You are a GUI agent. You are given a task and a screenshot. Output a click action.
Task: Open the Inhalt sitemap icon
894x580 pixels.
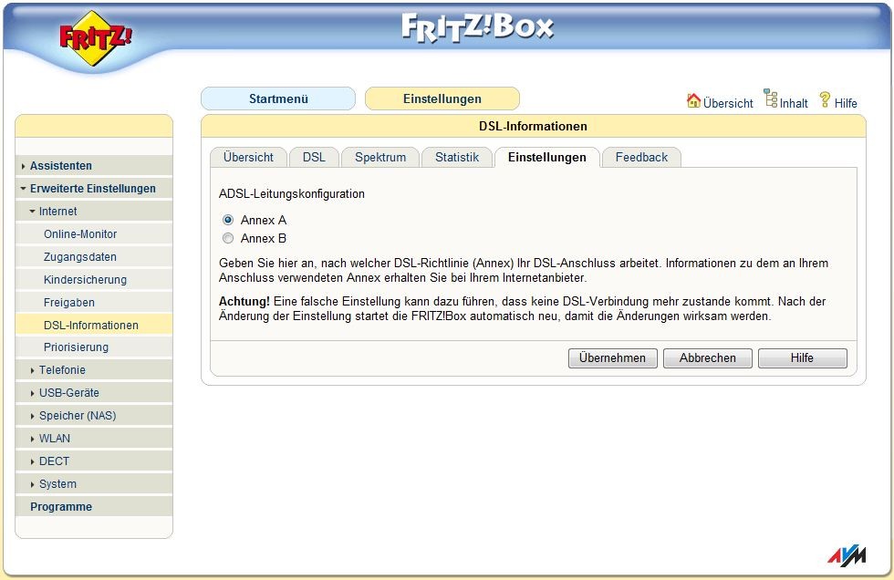point(771,99)
